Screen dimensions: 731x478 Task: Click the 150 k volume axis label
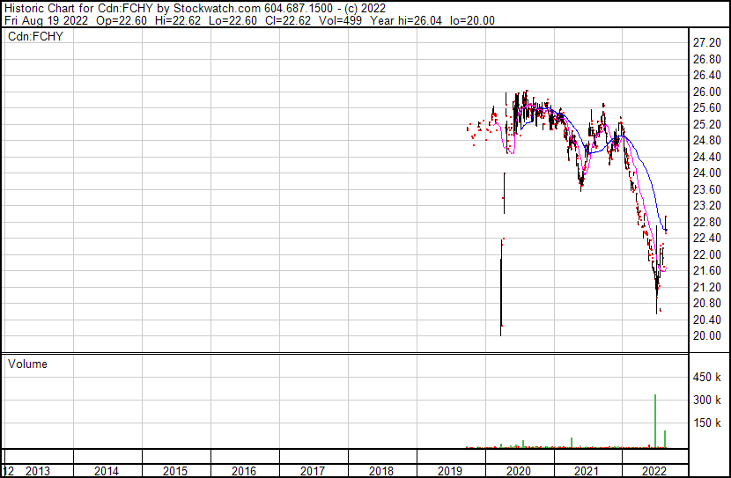708,423
